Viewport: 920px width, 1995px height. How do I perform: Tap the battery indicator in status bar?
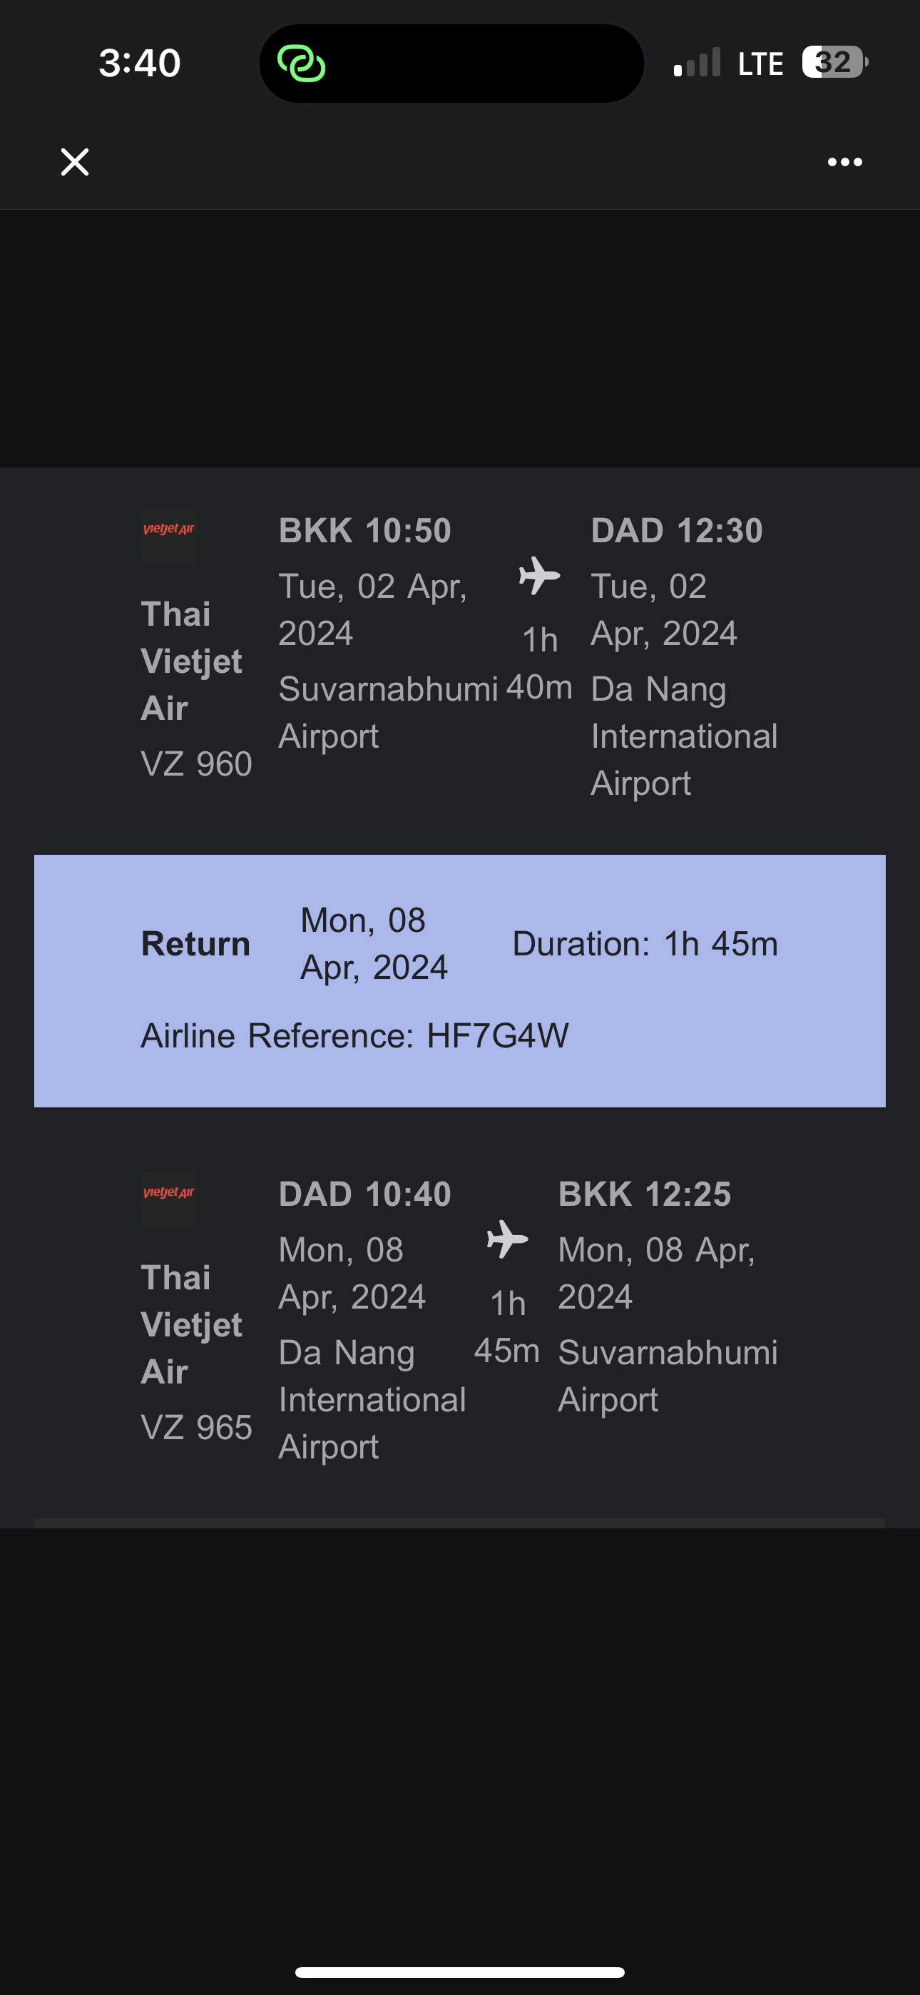coord(834,62)
